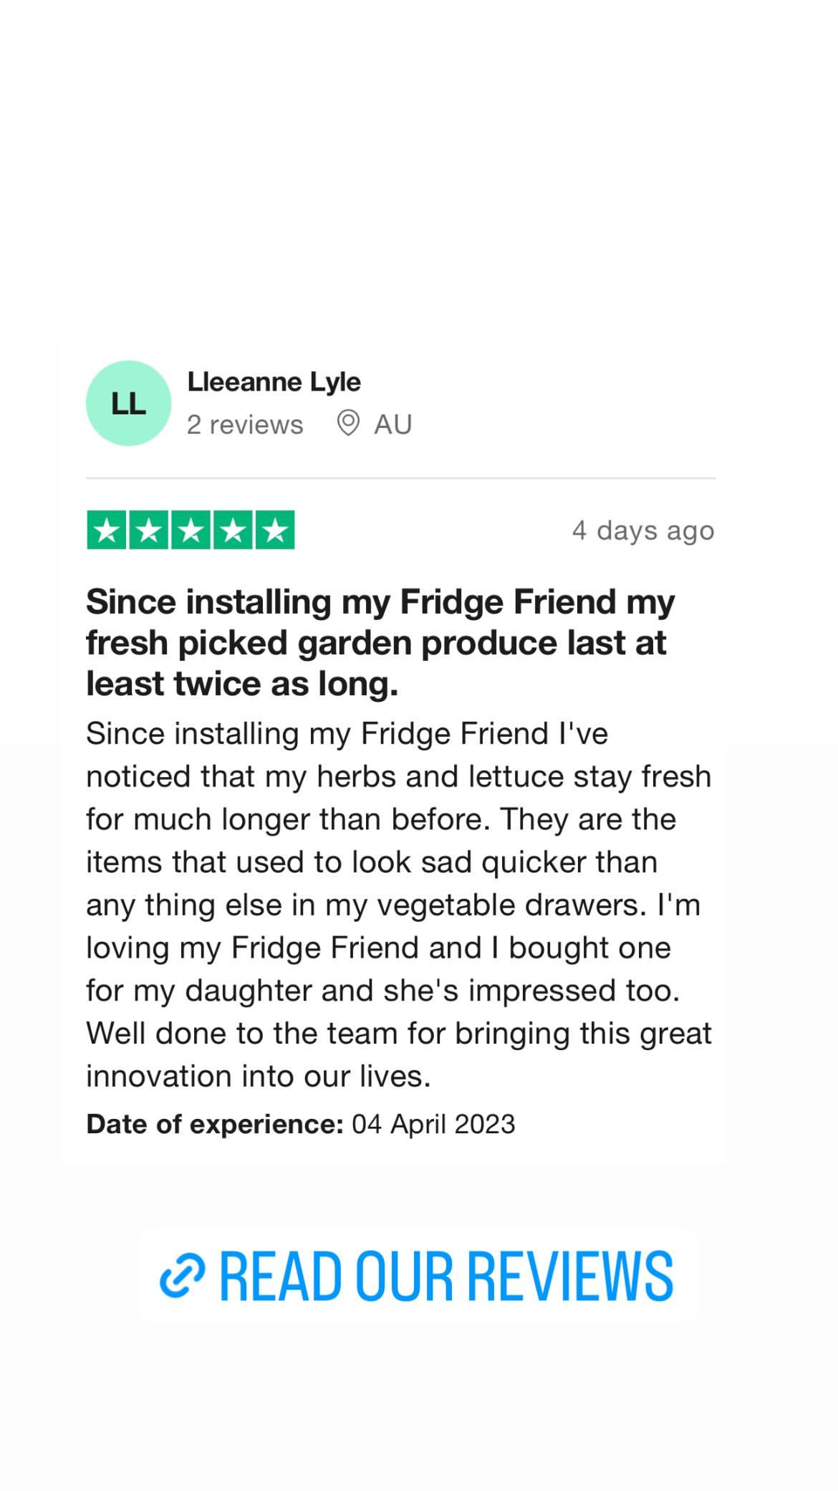Open the 2 reviews count

click(245, 424)
